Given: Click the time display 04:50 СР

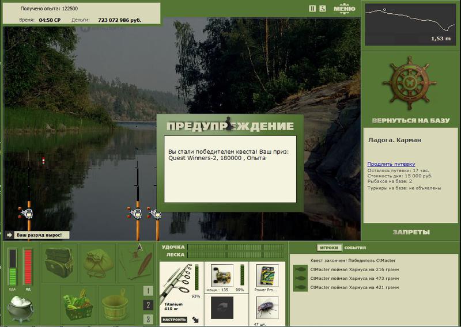Looking at the screenshot, I should point(50,20).
